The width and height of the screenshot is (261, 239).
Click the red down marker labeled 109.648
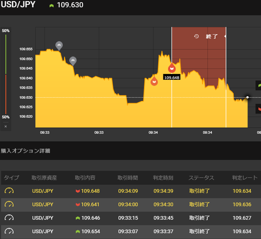pyautogui.click(x=172, y=68)
